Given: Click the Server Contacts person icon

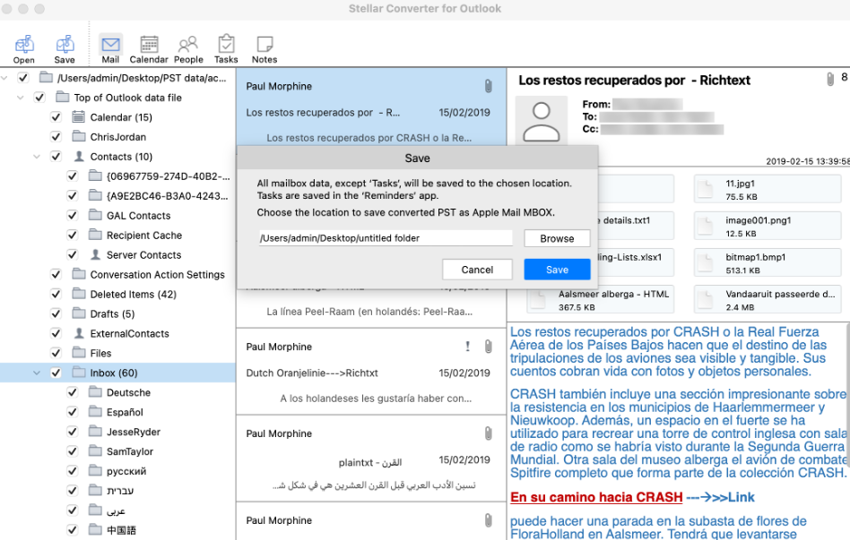Looking at the screenshot, I should pyautogui.click(x=95, y=254).
